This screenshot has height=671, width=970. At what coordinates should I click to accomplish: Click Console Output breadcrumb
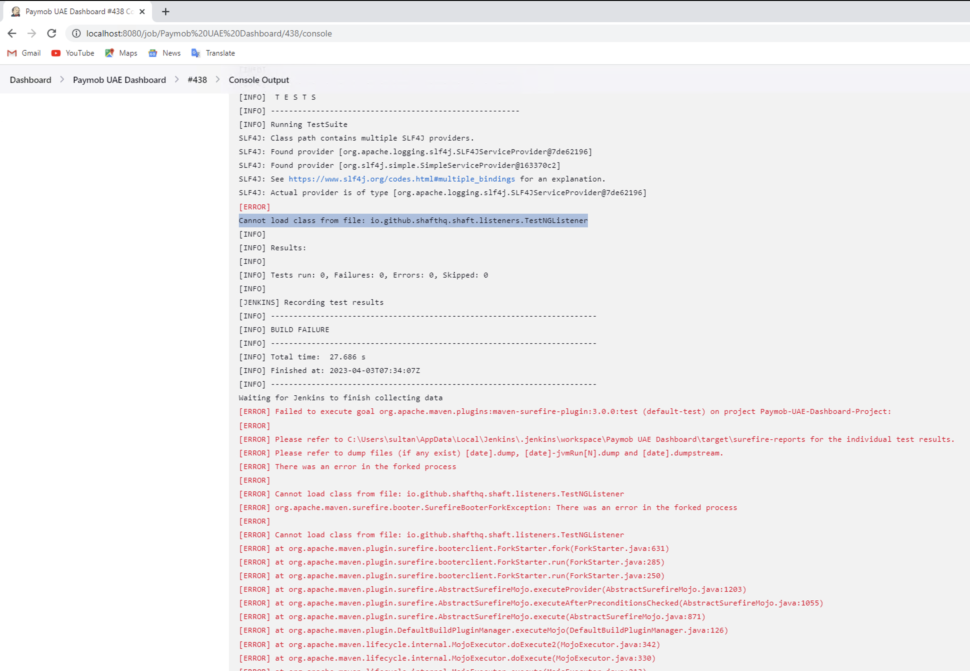(x=259, y=80)
